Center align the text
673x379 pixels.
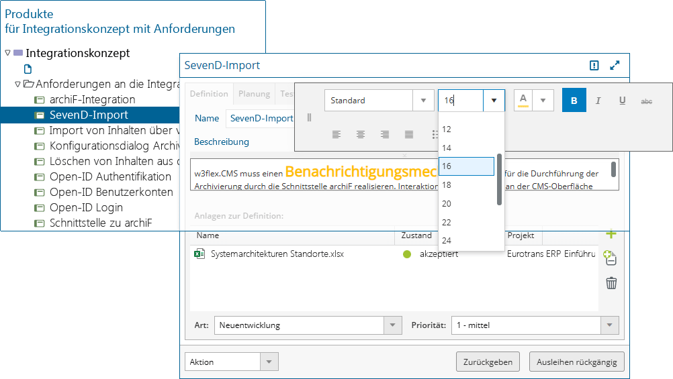pos(361,134)
